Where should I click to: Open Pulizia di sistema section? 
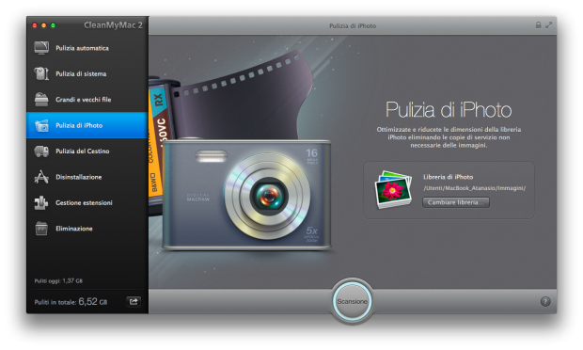pyautogui.click(x=81, y=73)
